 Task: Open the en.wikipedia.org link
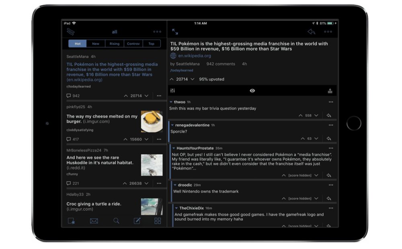[195, 56]
